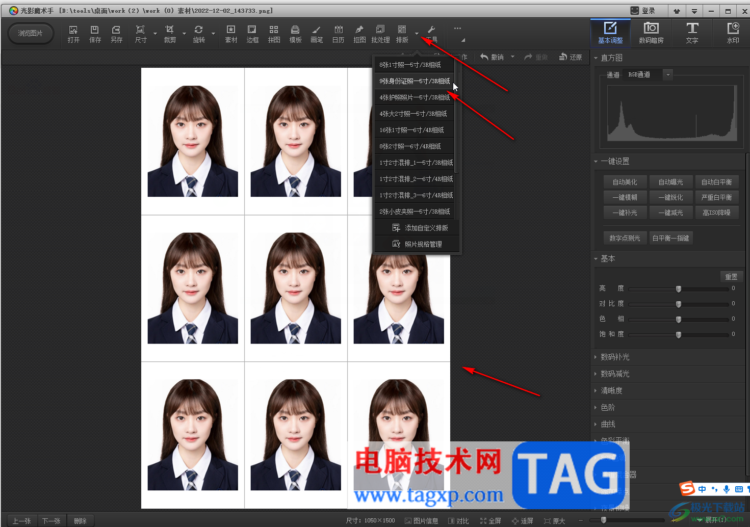Apply 一键锐化 one-click sharpen
Screen dimensions: 750x527
pos(670,197)
